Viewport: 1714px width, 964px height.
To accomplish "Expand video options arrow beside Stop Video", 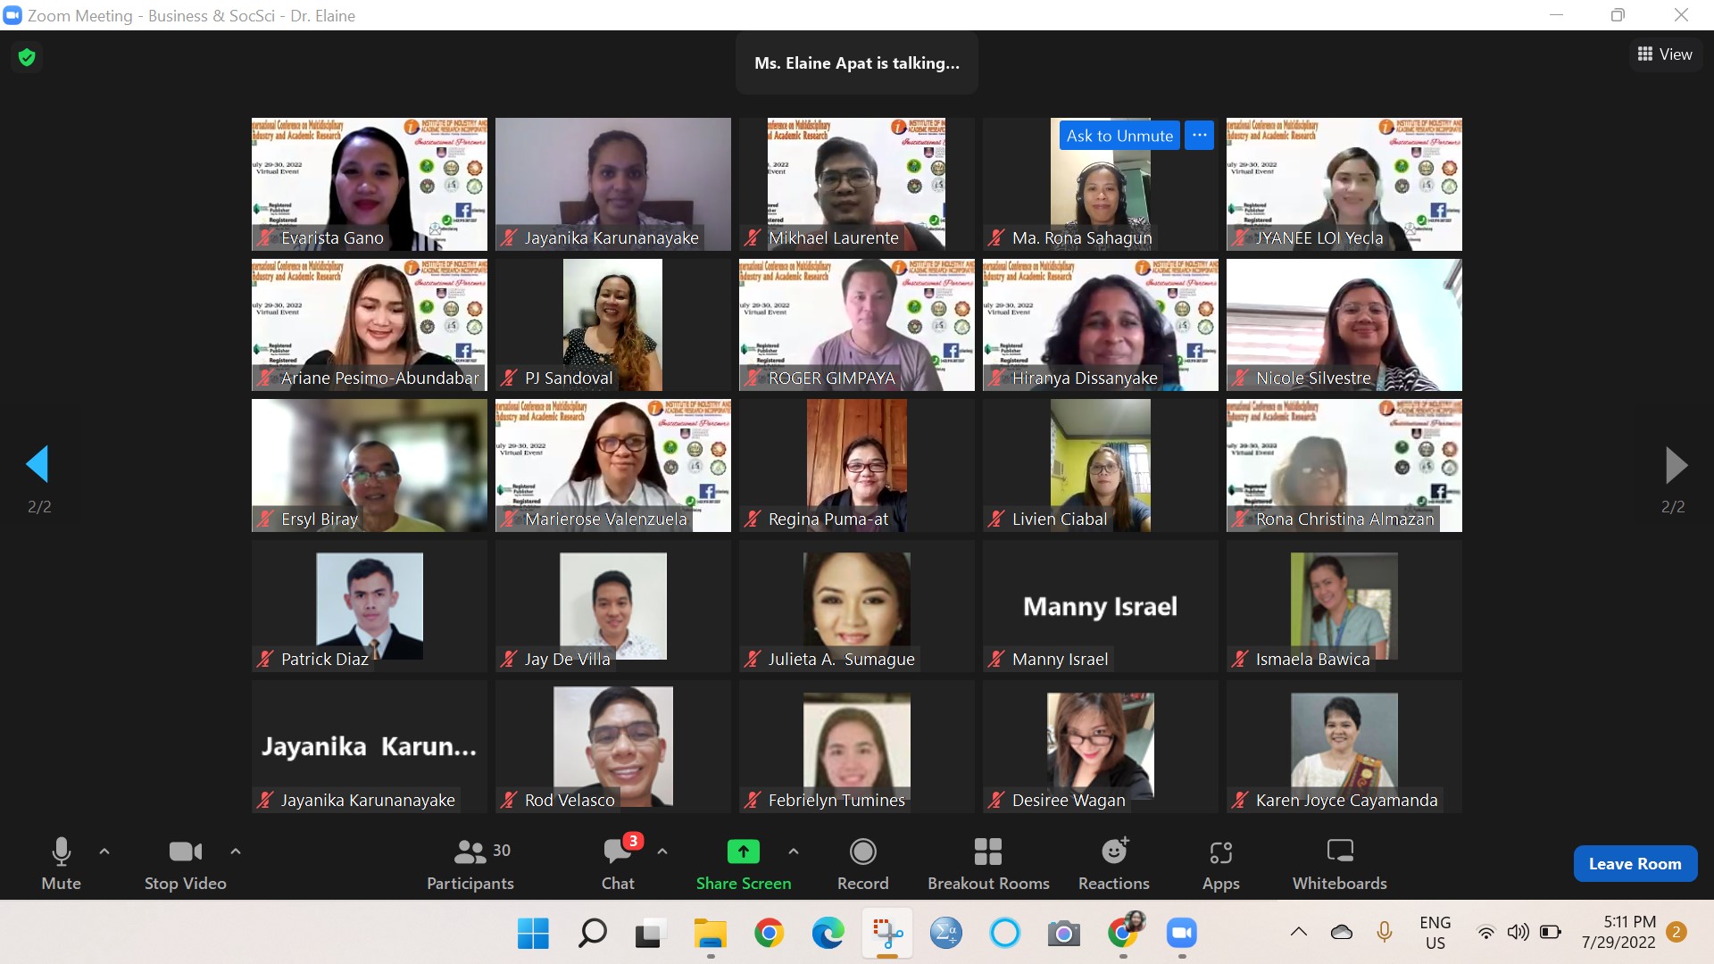I will click(236, 852).
